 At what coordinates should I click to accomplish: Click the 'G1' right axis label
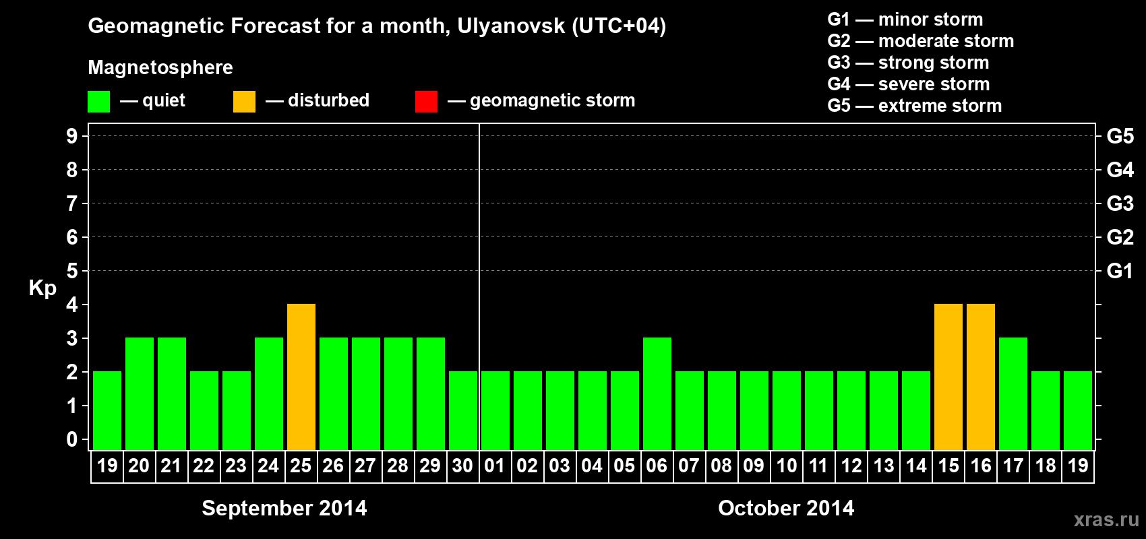point(1120,271)
